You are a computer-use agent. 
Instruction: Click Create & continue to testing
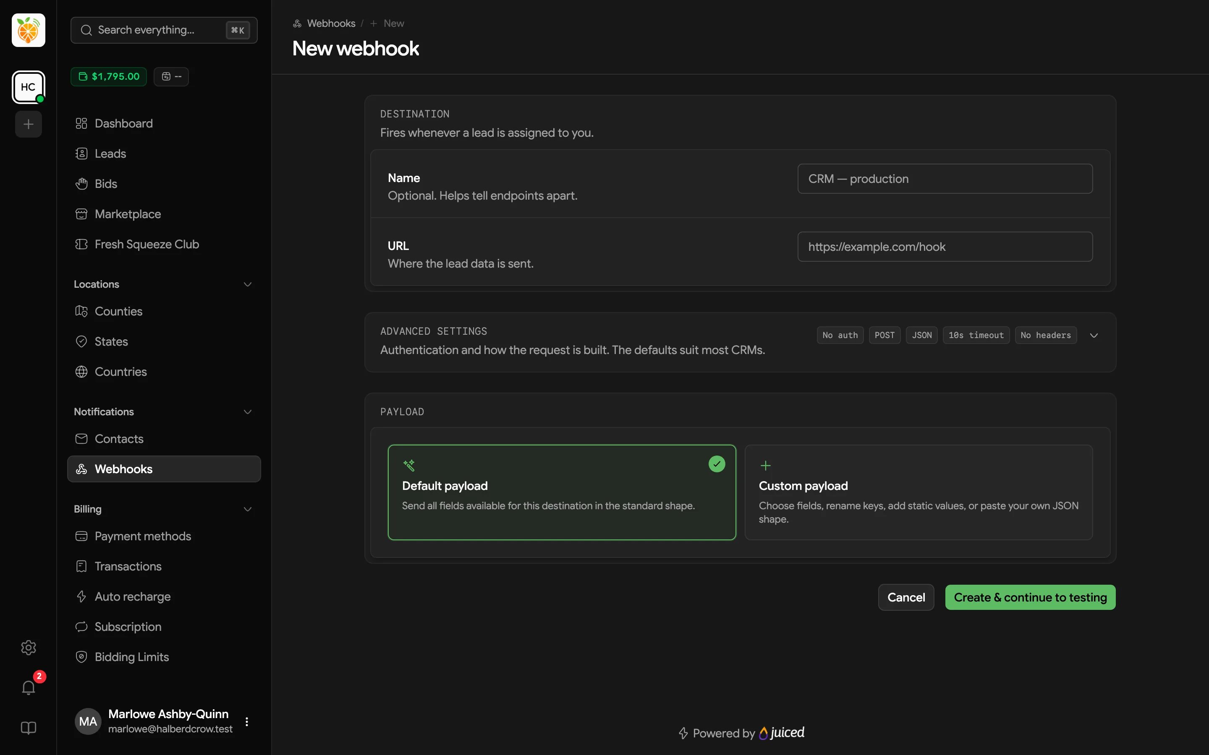(1030, 597)
